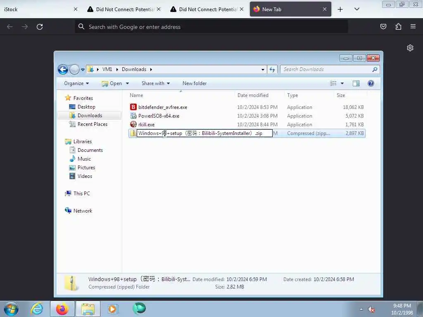Click in the zip file rename text box
423x317 pixels.
(204, 133)
